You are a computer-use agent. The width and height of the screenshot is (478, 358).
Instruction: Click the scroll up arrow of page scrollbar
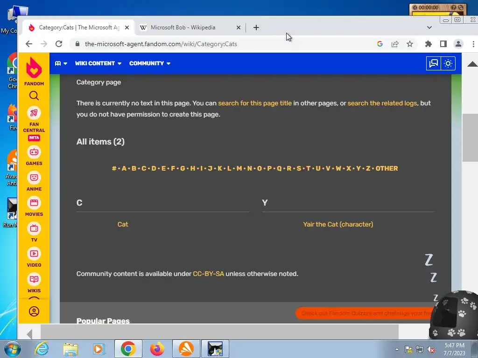point(472,63)
